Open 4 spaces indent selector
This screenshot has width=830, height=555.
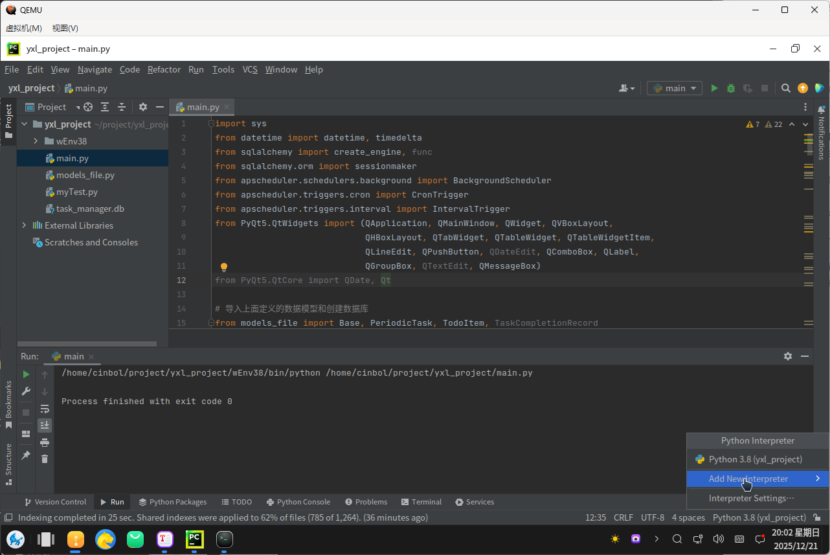coord(688,517)
